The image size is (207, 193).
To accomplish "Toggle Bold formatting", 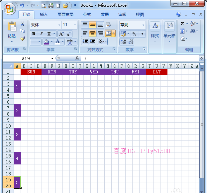I will pos(34,34).
